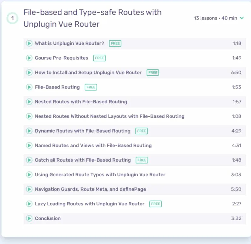Open the Conclusion lesson title
The image size is (251, 244).
48,218
